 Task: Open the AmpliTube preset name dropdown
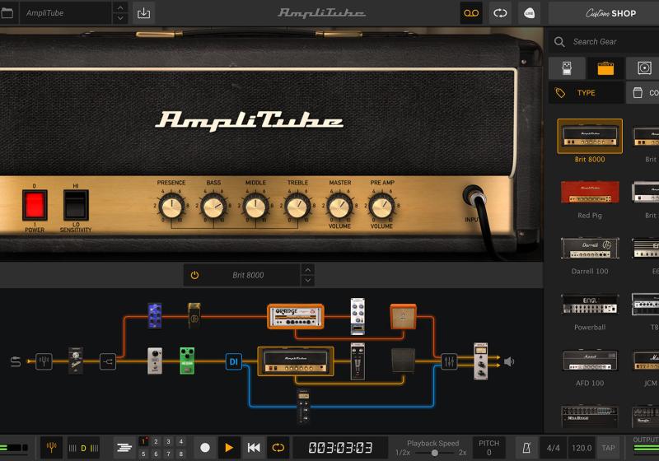[64, 12]
